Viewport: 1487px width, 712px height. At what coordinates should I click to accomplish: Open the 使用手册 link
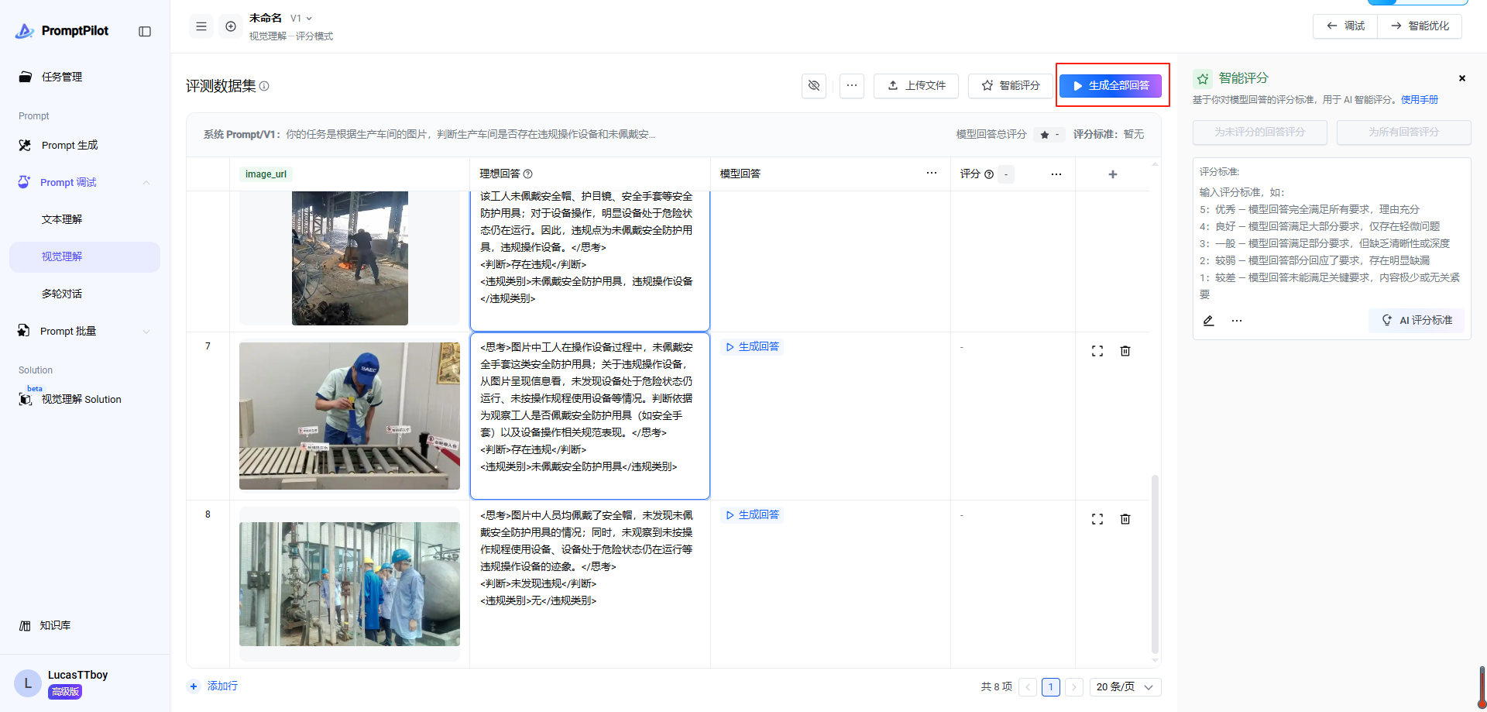click(1419, 100)
